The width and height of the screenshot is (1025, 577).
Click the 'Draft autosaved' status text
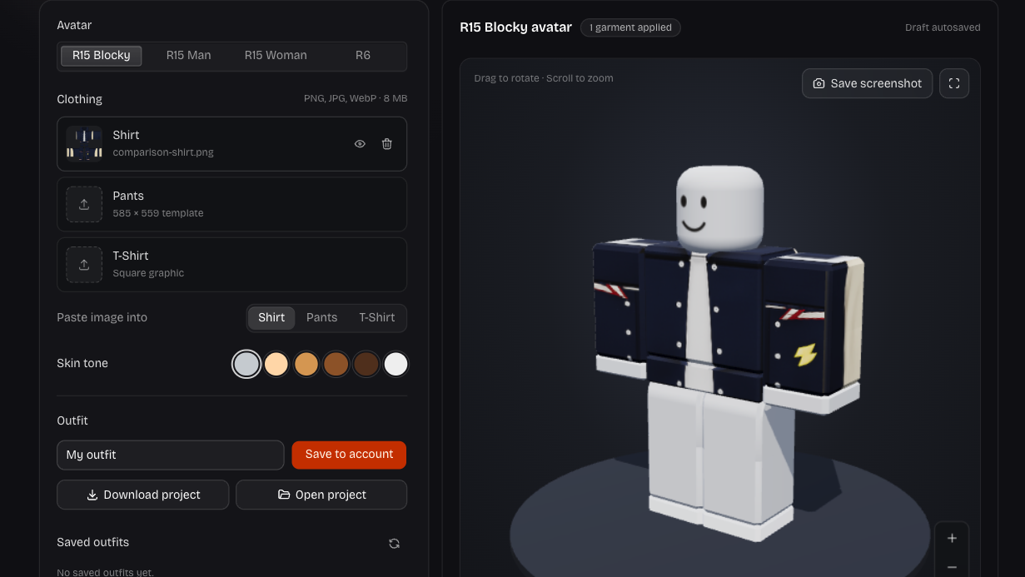tap(943, 27)
